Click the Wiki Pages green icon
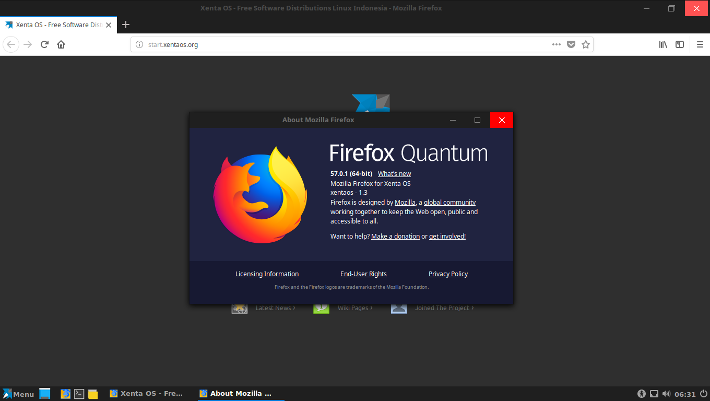This screenshot has width=710, height=401. pyautogui.click(x=321, y=308)
